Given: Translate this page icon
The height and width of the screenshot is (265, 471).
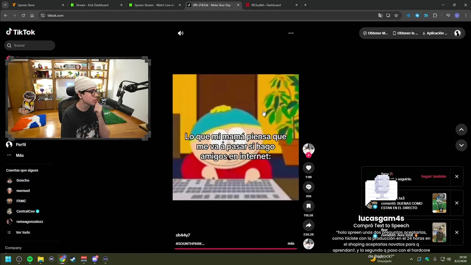Looking at the screenshot, I should pos(380,15).
